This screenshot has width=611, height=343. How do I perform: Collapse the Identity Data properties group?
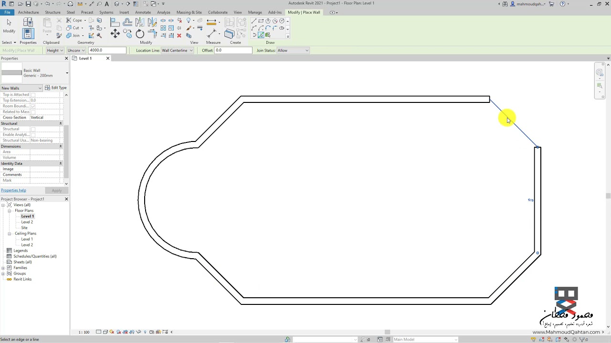[x=61, y=163]
